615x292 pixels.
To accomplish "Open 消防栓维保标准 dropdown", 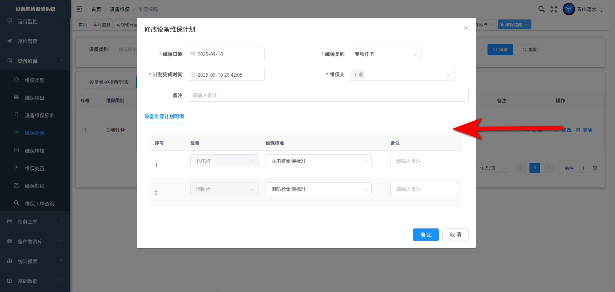I will [x=318, y=189].
